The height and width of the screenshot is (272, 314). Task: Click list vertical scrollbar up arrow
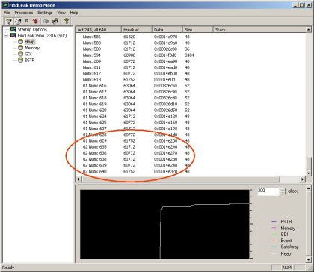(309, 30)
